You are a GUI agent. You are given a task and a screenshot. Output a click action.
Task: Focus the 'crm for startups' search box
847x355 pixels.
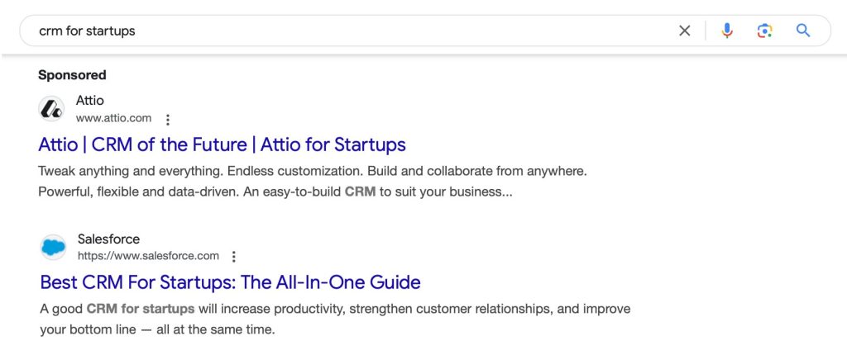331,31
